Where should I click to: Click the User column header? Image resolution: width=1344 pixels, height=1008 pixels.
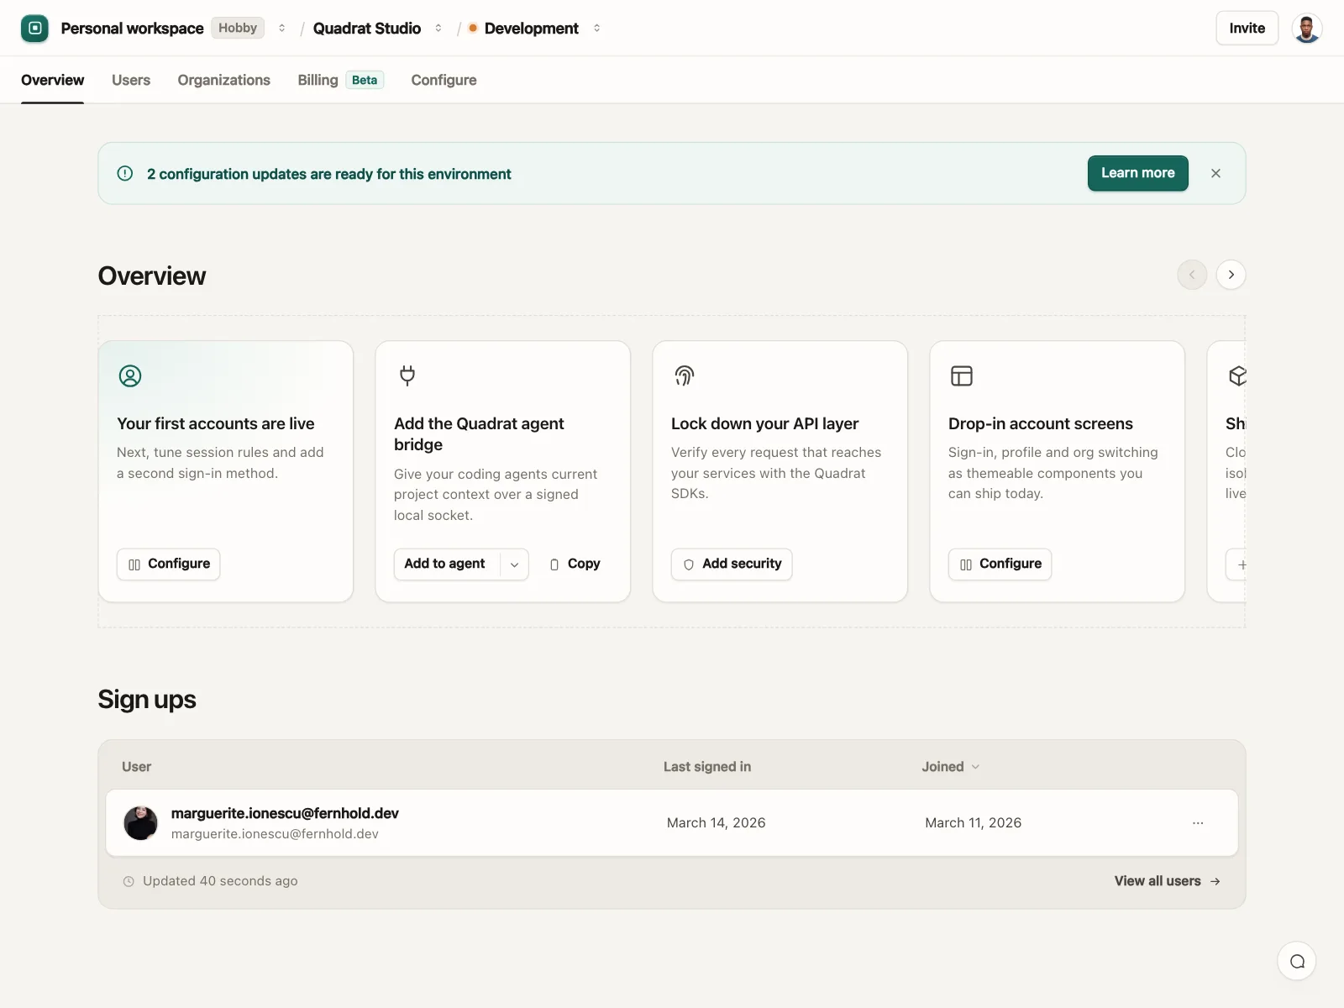(x=136, y=767)
